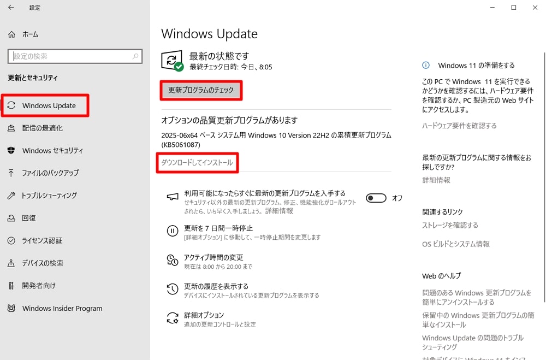Open 問題のある Windows 更新プログラムを簡単にアンインストールする link

coord(477,297)
